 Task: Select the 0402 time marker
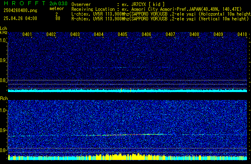51,34
